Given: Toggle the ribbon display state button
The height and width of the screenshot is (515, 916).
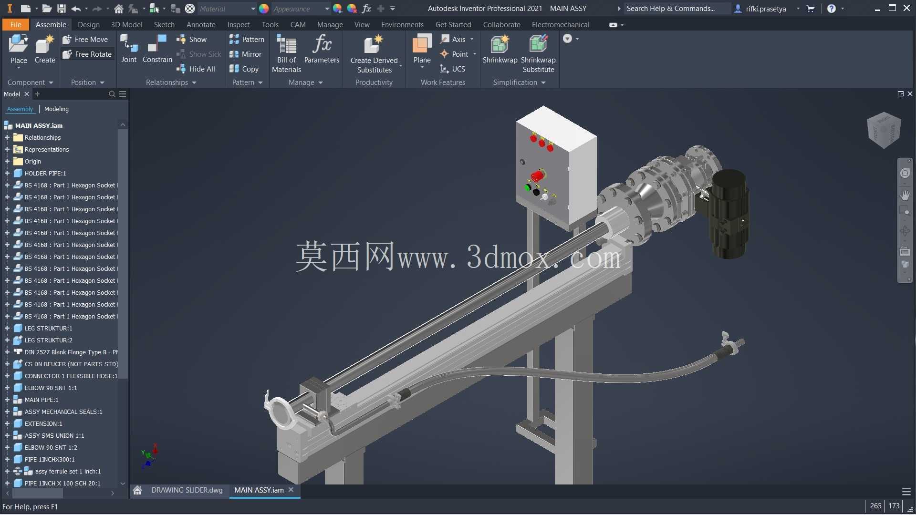Looking at the screenshot, I should tap(613, 25).
